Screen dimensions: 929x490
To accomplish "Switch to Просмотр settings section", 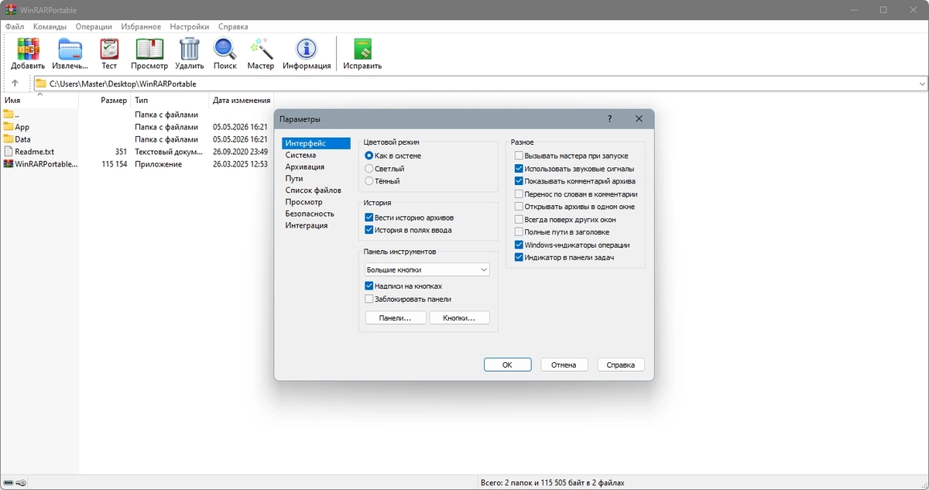I will pos(303,201).
